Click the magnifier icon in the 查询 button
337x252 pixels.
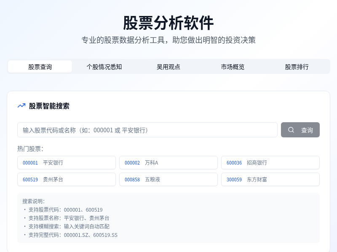[x=291, y=130]
